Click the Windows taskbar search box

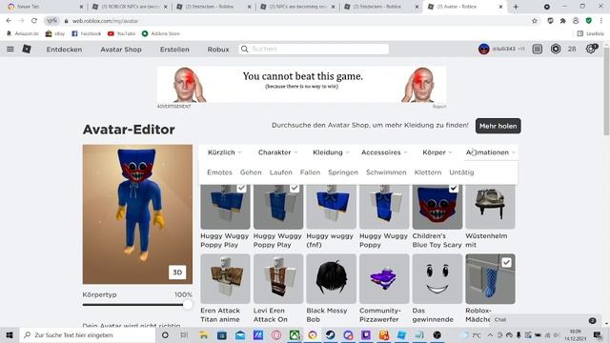pos(88,334)
